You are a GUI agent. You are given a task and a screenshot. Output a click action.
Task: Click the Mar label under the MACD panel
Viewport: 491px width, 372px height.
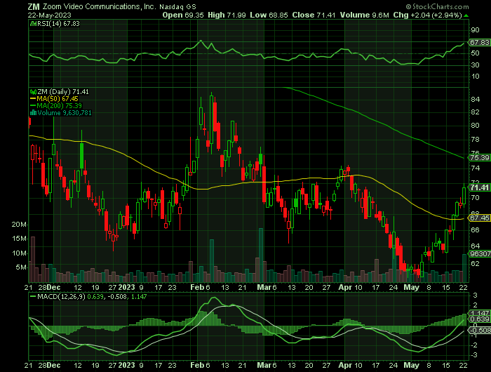(x=264, y=366)
